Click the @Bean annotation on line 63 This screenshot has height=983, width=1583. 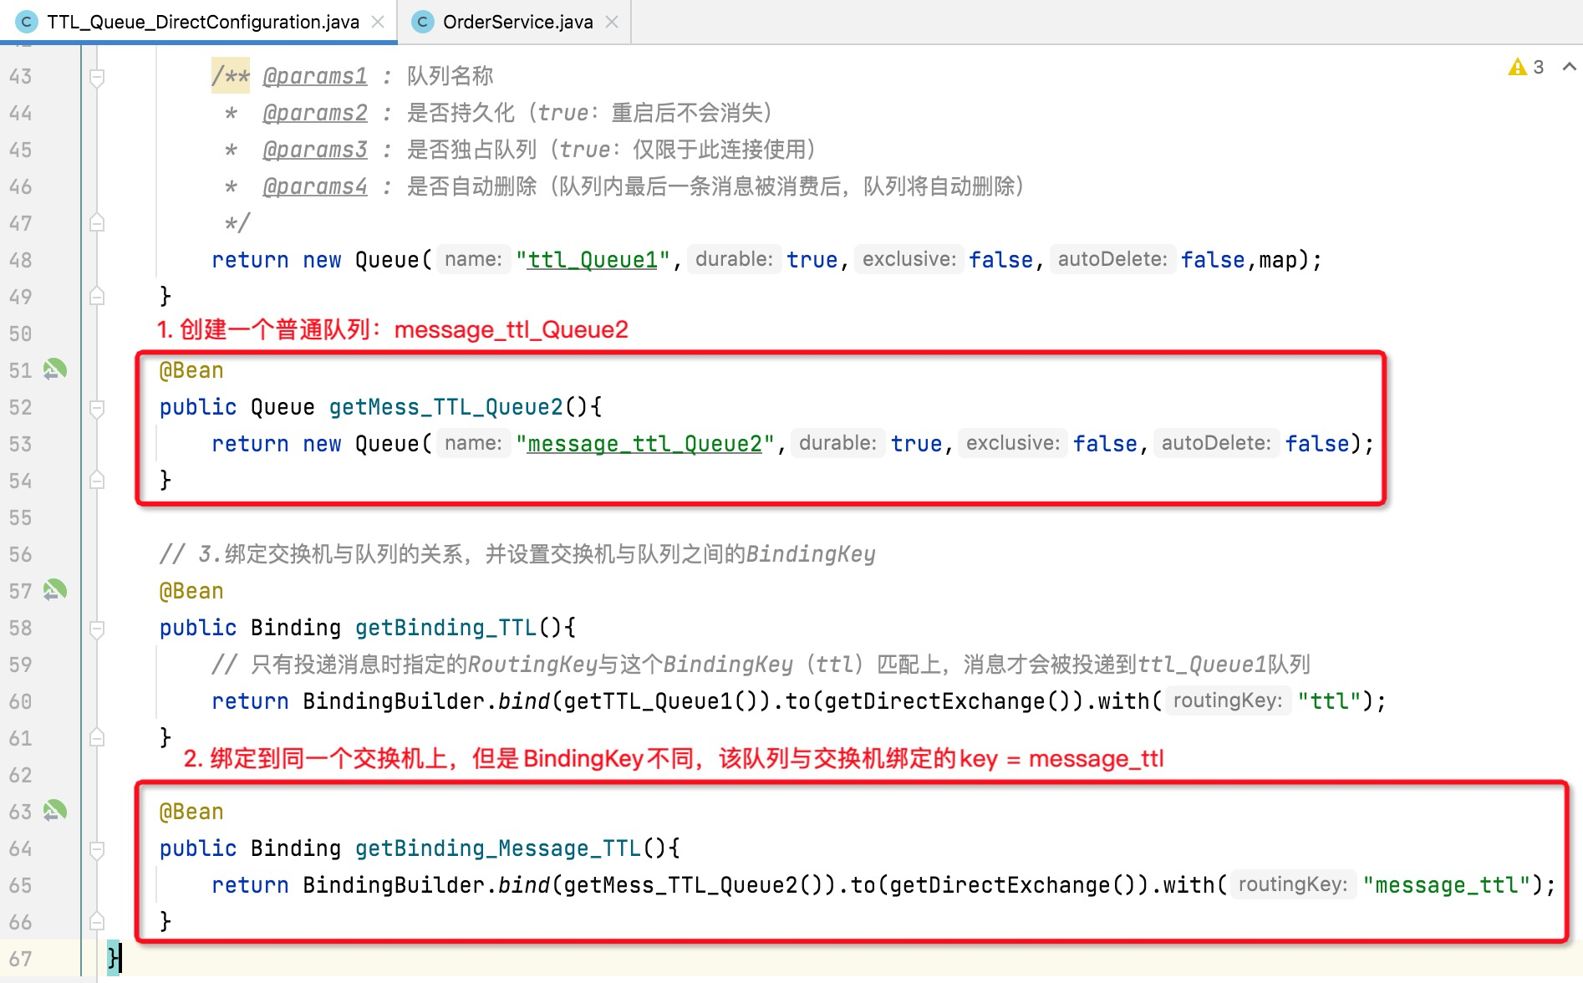191,812
